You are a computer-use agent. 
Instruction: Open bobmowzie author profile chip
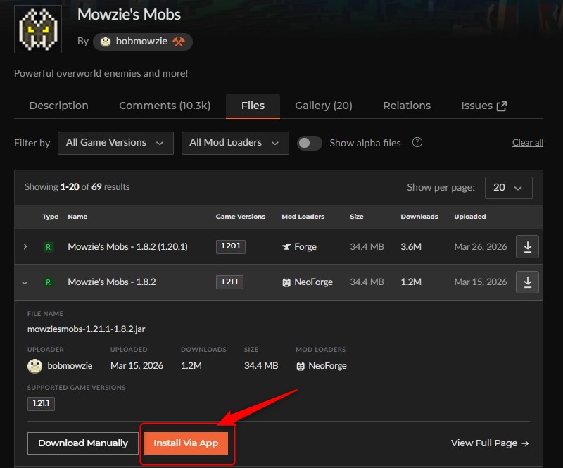click(x=143, y=42)
